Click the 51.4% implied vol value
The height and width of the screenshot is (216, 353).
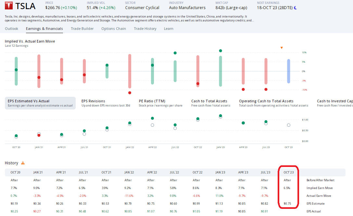[92, 8]
